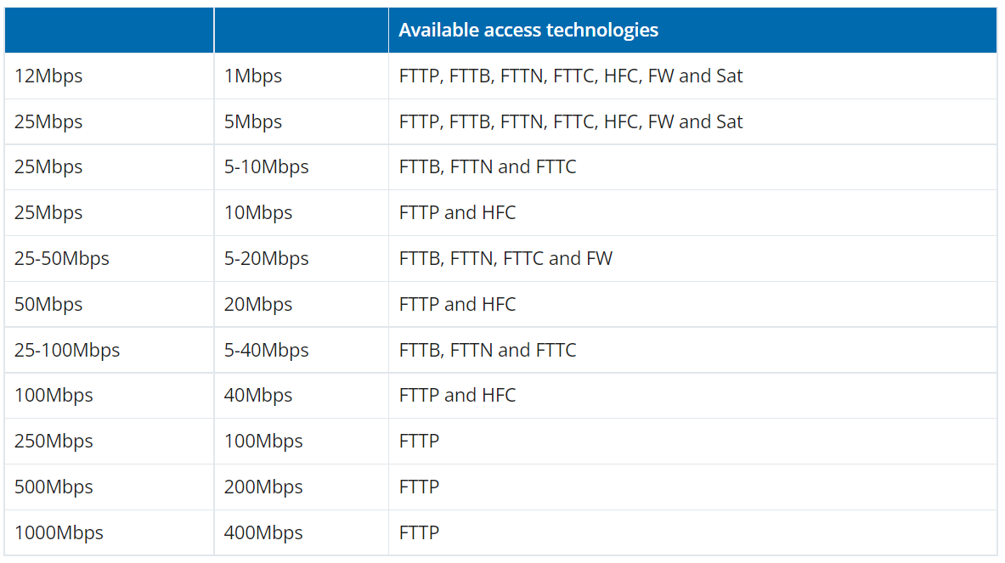The height and width of the screenshot is (563, 1005).
Task: Click the "FTTB, FTTN, FTTC and FW" cell
Action: click(x=505, y=258)
